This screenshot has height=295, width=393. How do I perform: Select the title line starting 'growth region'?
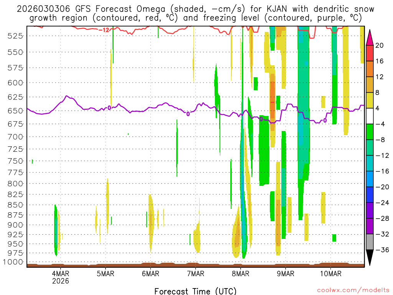point(195,18)
